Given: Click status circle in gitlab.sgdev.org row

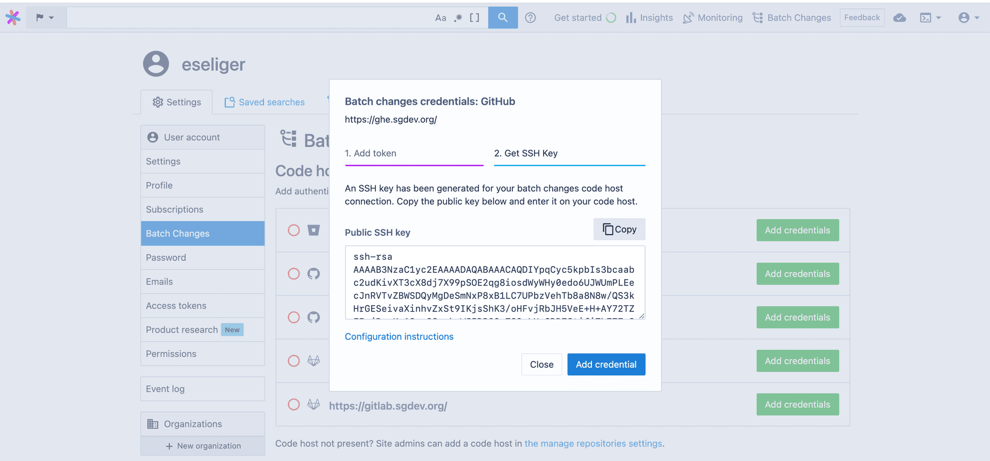Looking at the screenshot, I should [x=294, y=404].
